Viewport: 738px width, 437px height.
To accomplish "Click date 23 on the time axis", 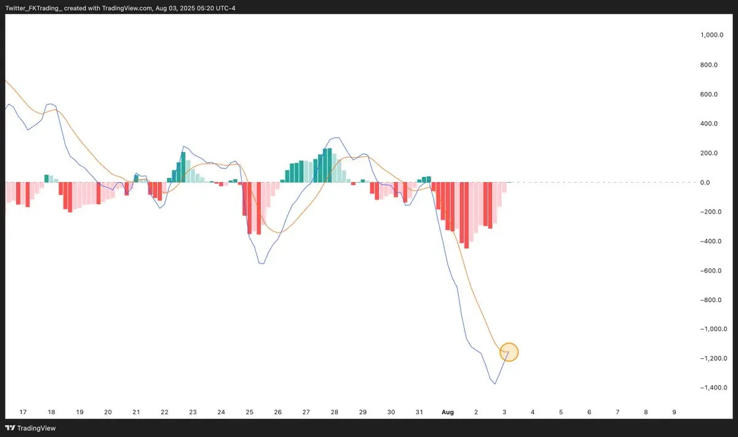I will point(193,412).
